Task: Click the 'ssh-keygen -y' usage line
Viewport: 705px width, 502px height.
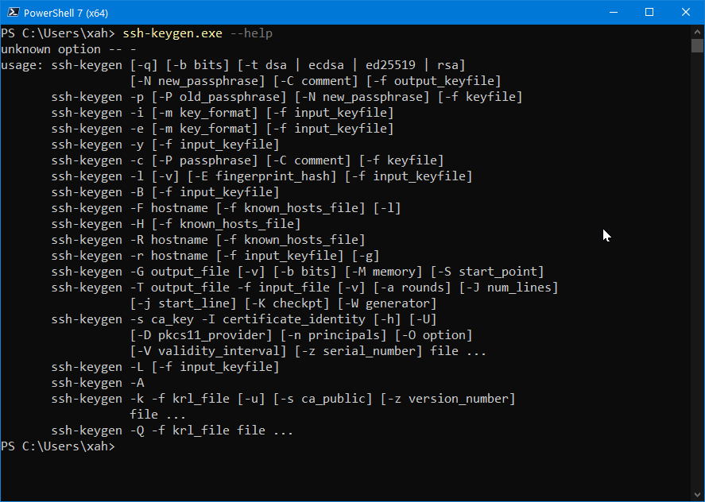Action: 165,145
